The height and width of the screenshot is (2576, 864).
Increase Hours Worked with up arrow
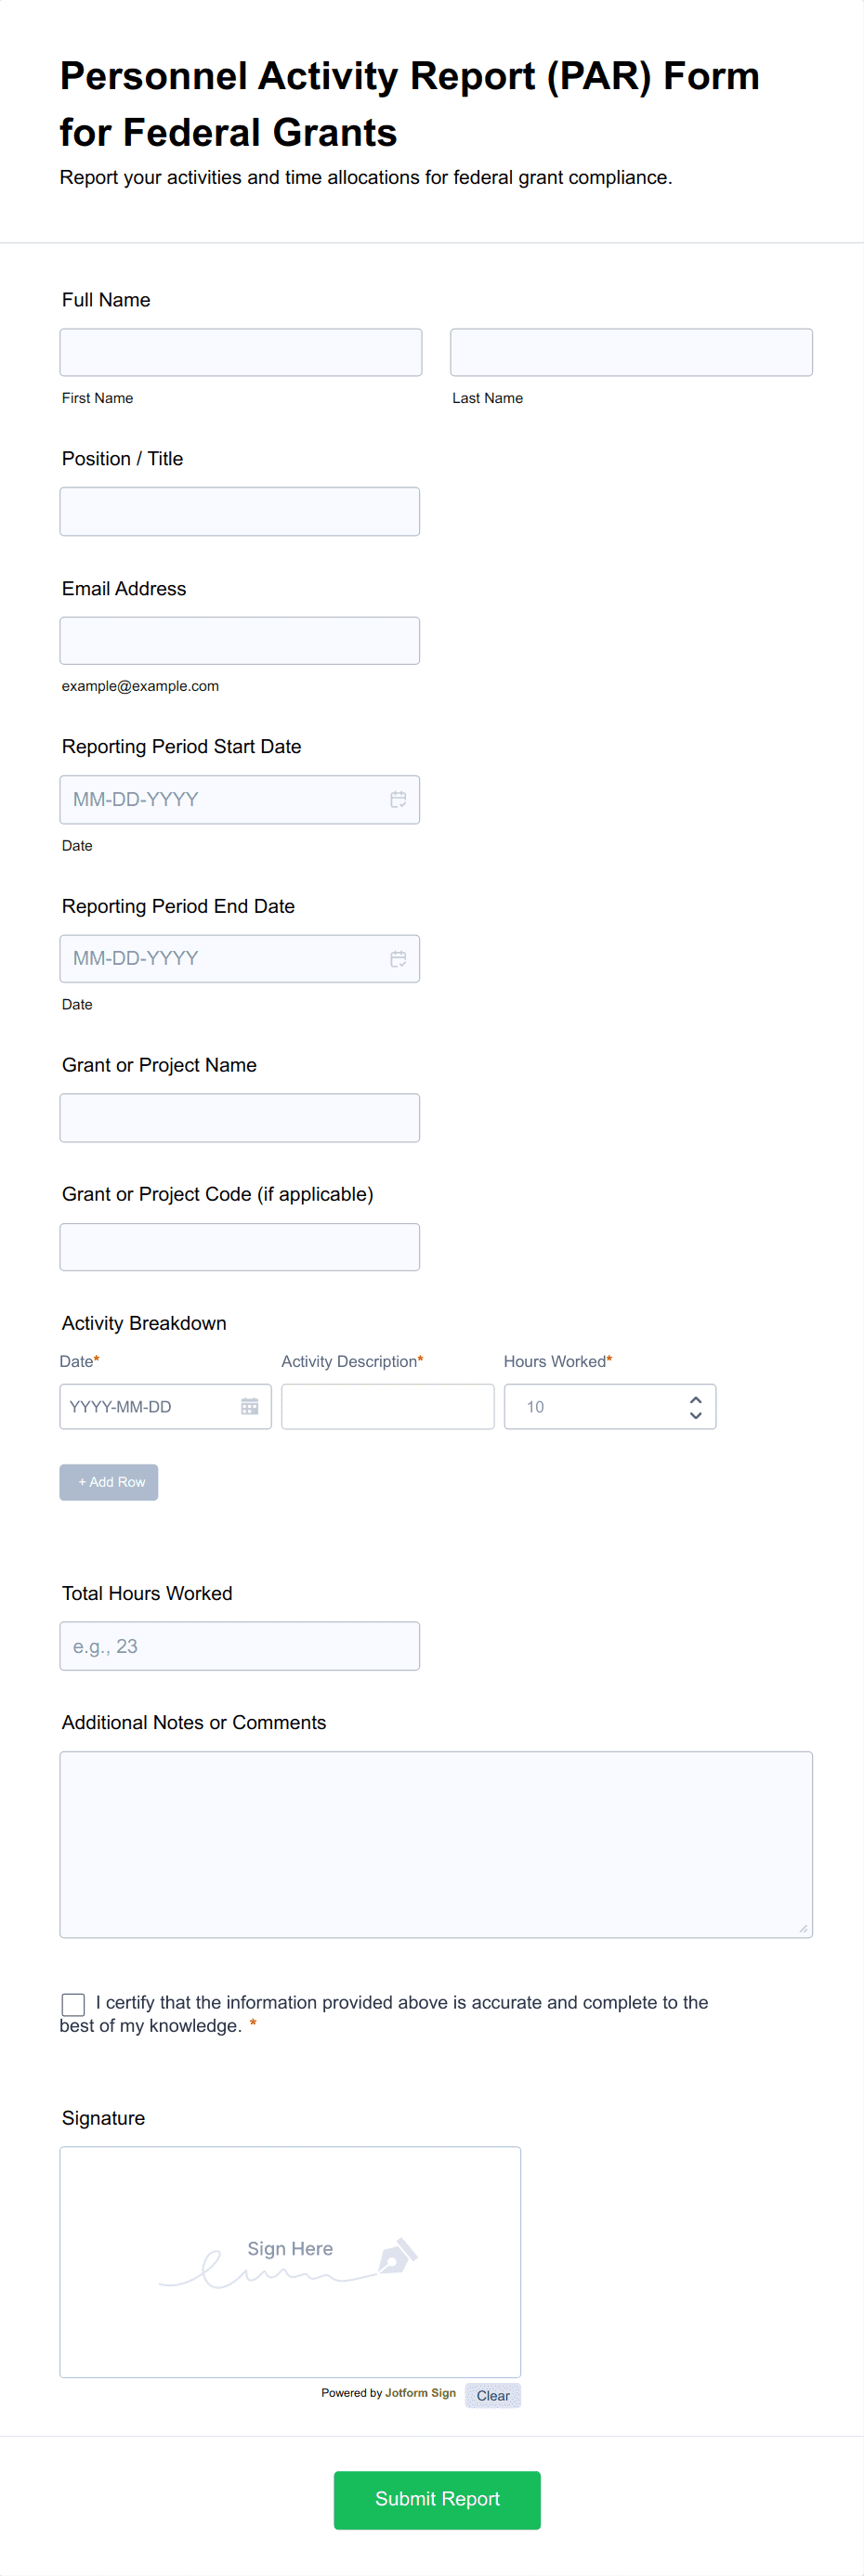pos(695,1399)
